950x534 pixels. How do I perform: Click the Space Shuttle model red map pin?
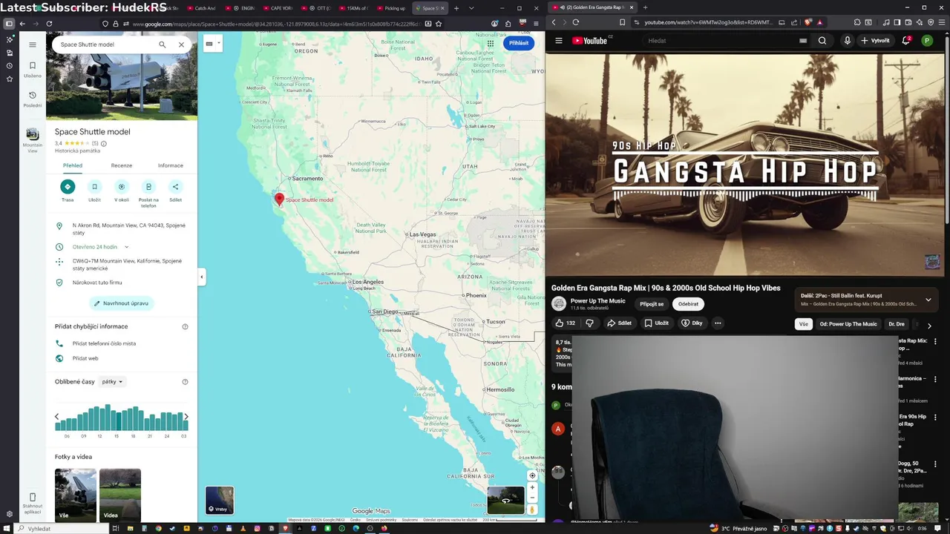[279, 199]
